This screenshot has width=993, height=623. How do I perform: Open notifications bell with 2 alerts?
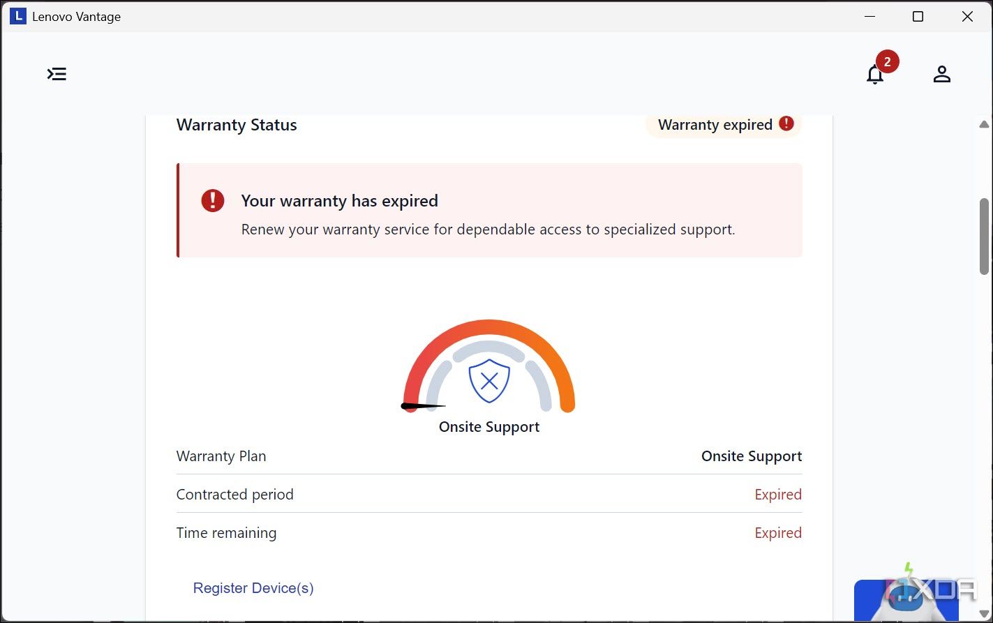tap(875, 74)
